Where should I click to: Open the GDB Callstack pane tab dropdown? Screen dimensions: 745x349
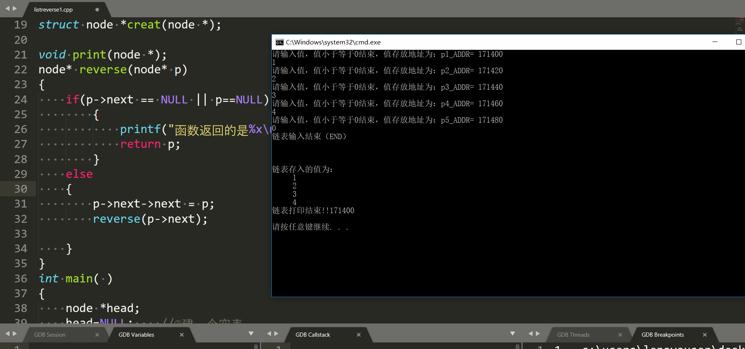512,333
